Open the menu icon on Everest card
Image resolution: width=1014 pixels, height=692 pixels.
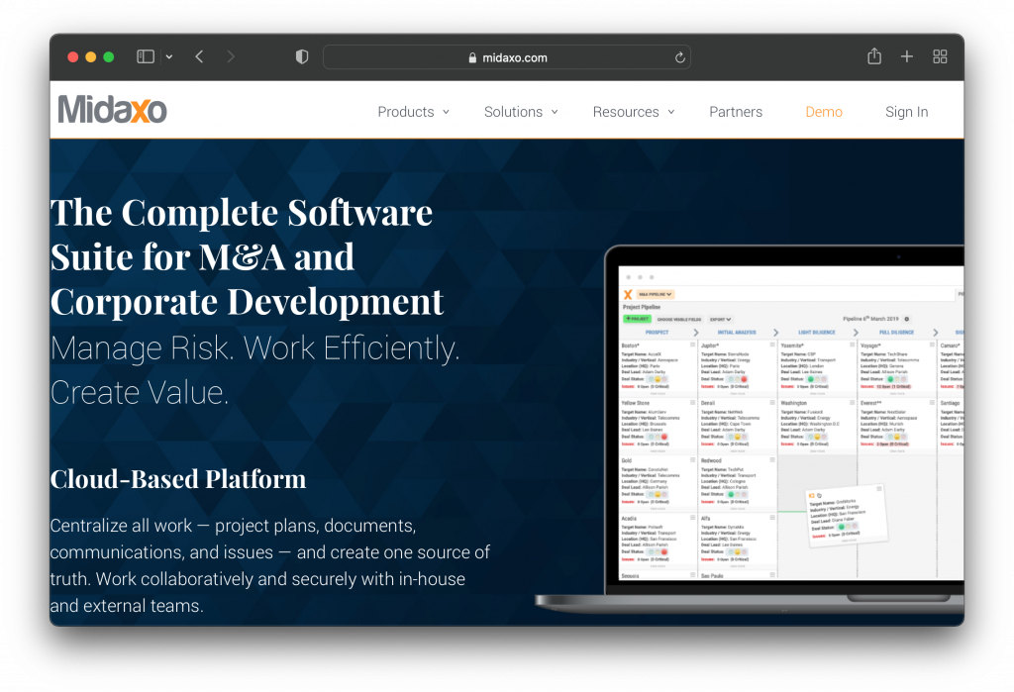932,402
